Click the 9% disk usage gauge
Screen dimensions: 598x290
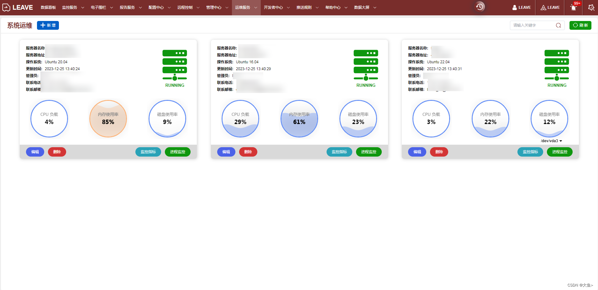click(x=167, y=119)
